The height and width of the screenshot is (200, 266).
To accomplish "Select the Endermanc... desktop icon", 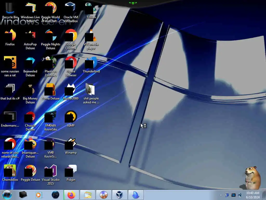I will click(10, 119).
